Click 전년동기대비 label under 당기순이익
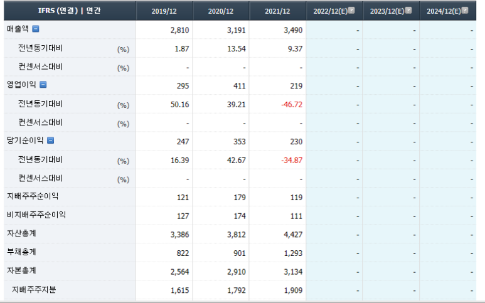This screenshot has height=303, width=485. 41,159
